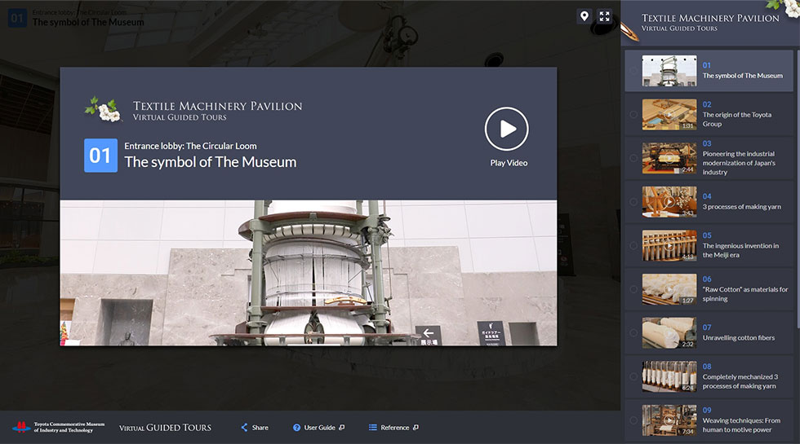The image size is (800, 444).
Task: Click Textile Machinery Pavilion sidebar header
Action: 710,22
